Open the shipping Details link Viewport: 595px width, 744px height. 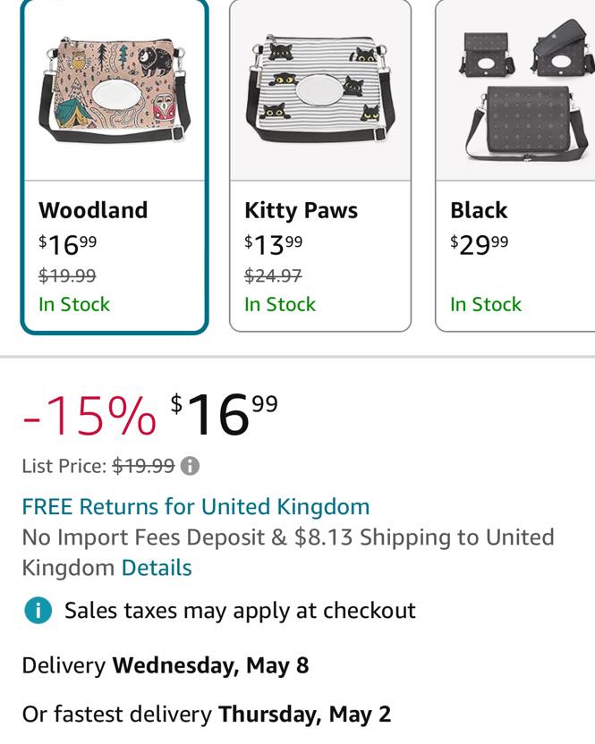coord(157,568)
